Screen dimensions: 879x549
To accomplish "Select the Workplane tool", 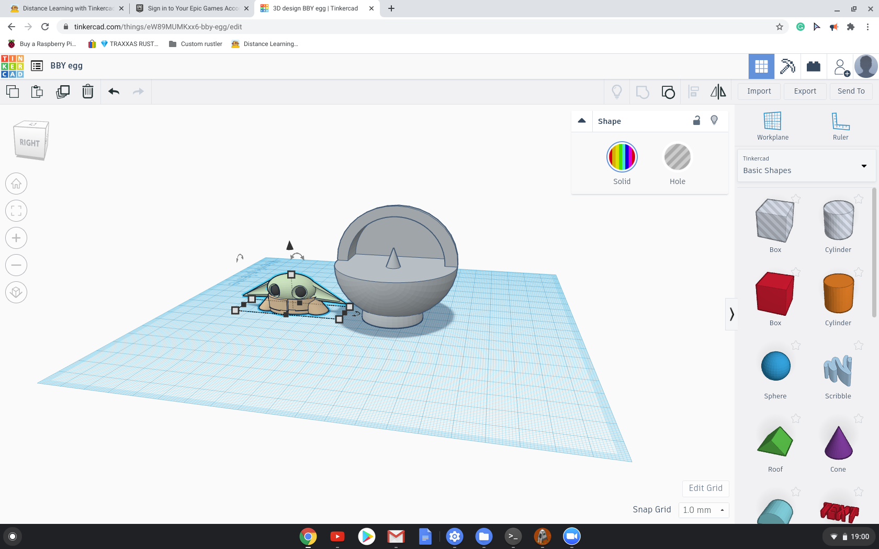I will (772, 126).
